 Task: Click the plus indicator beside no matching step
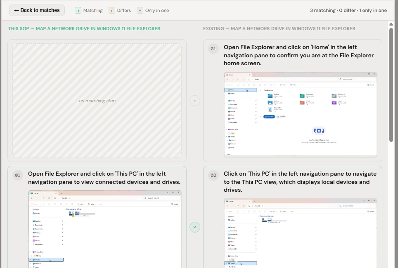coord(195,101)
